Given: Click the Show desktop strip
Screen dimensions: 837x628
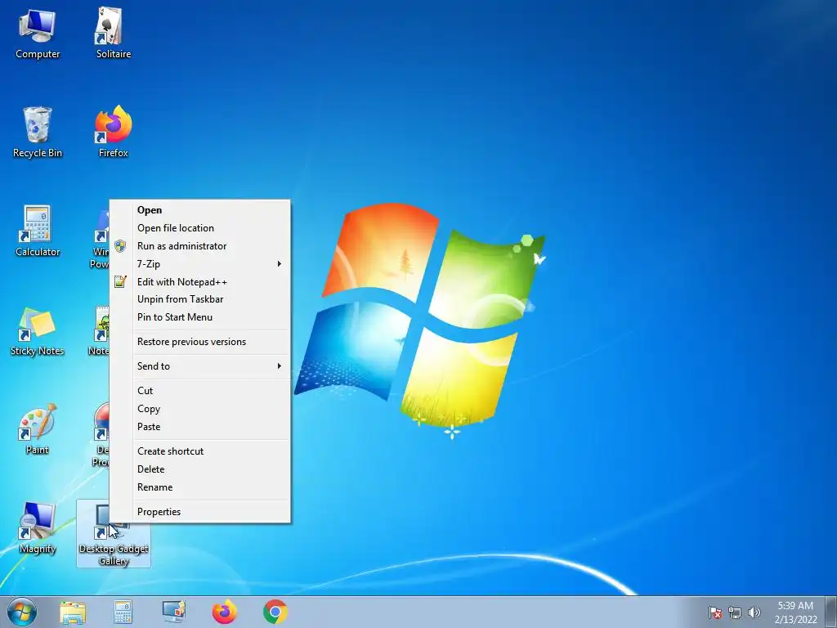Looking at the screenshot, I should click(831, 612).
